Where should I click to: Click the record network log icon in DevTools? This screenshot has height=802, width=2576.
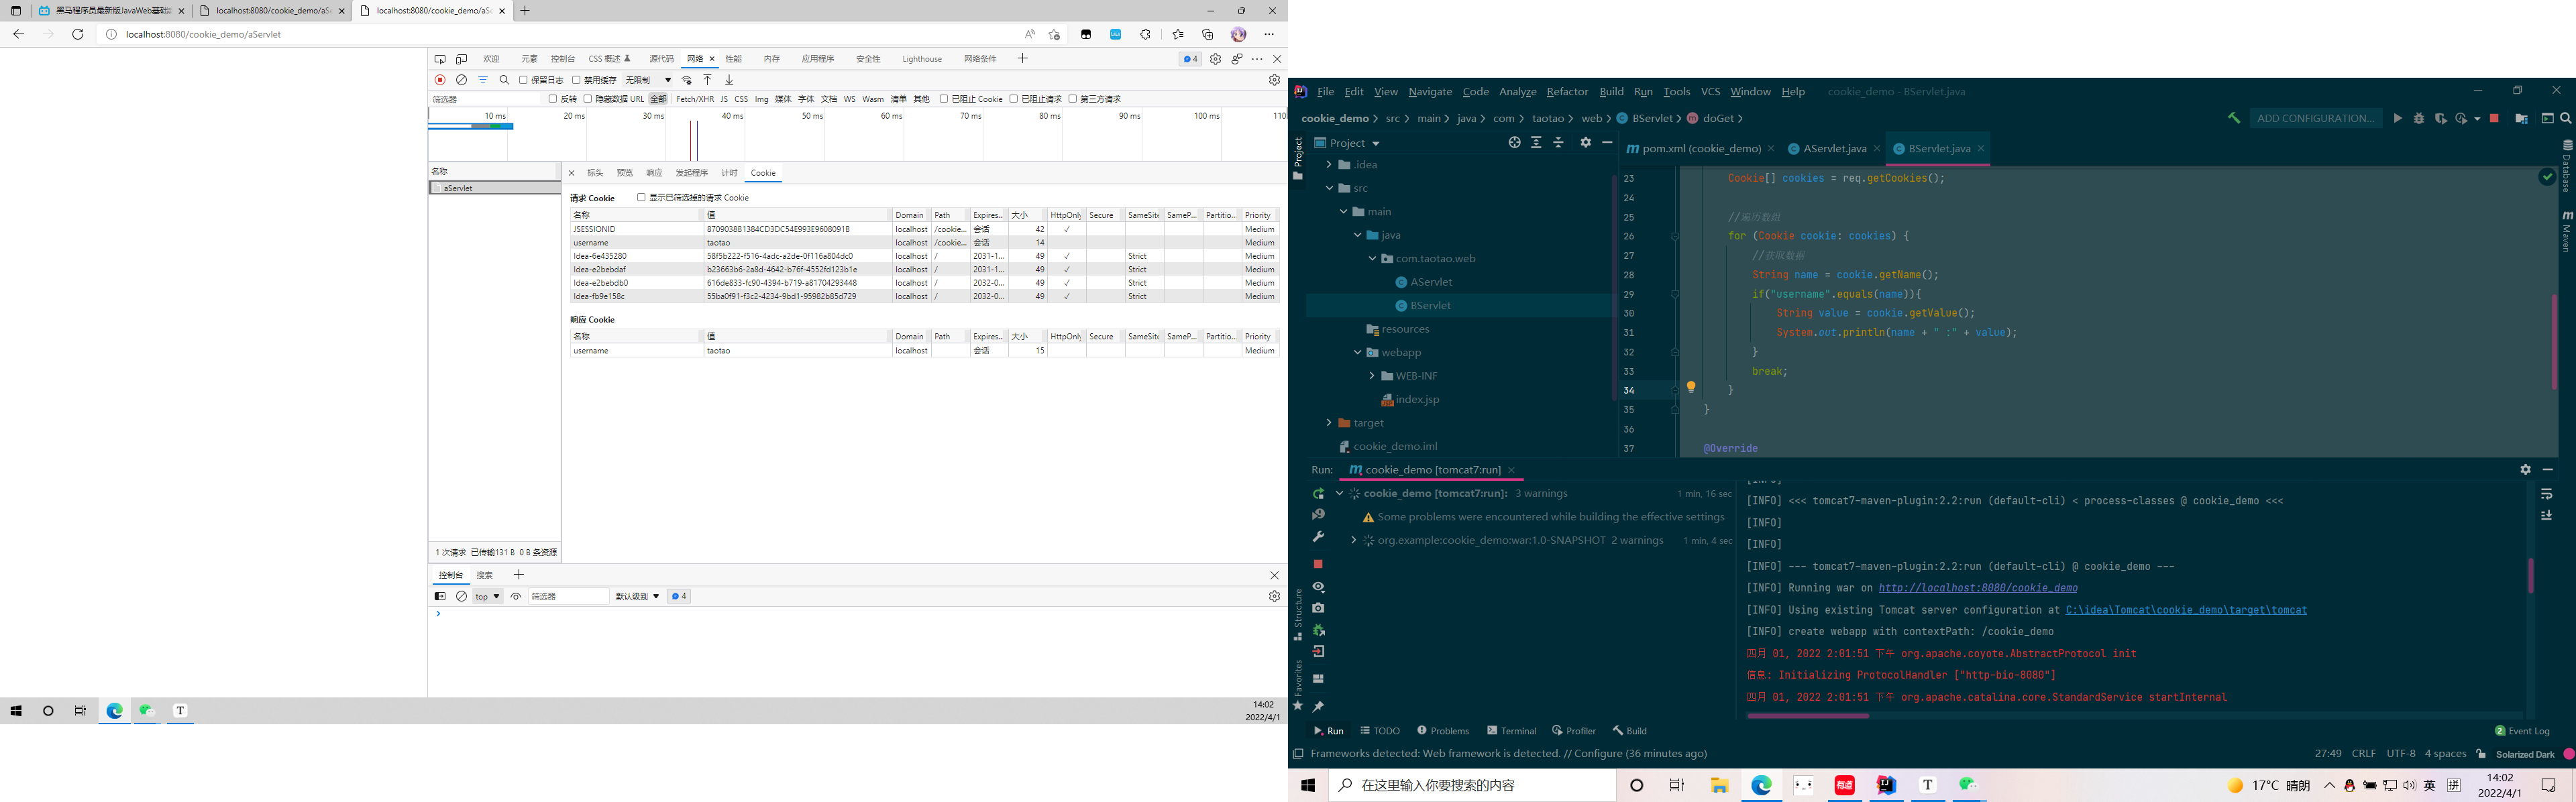[x=440, y=80]
